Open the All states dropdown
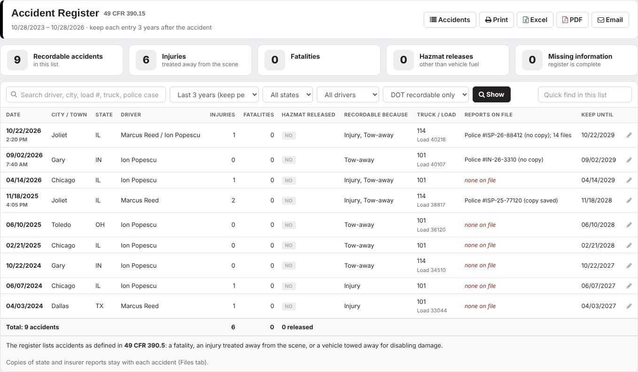 [x=288, y=94]
